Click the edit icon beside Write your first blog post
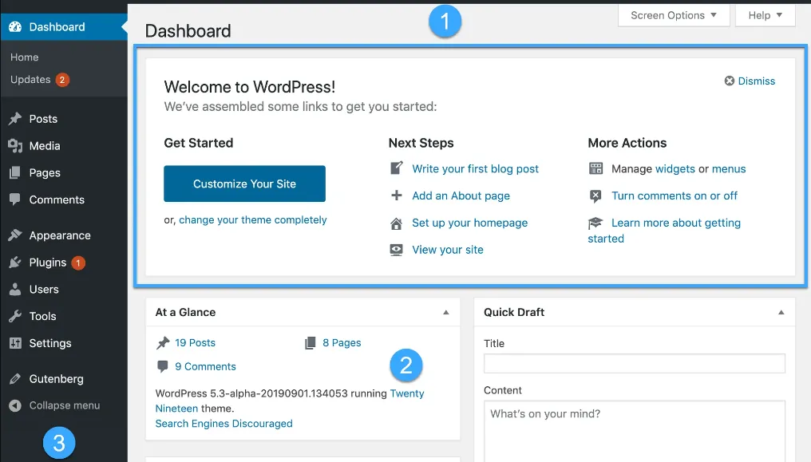Viewport: 811px width, 462px height. 396,168
